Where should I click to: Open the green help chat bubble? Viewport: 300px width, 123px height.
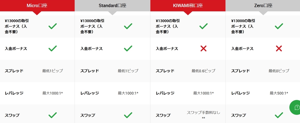[x=295, y=107]
